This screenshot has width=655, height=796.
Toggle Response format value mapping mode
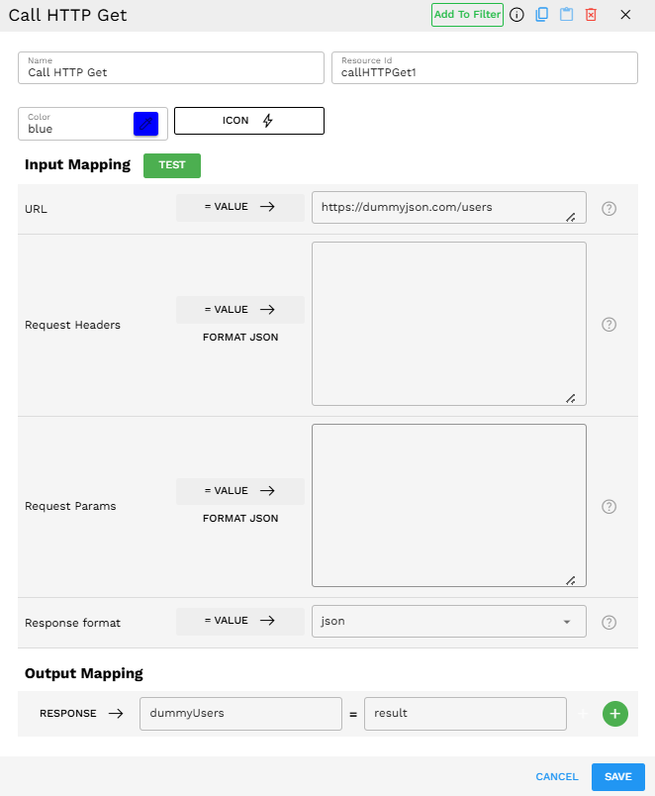click(x=240, y=621)
